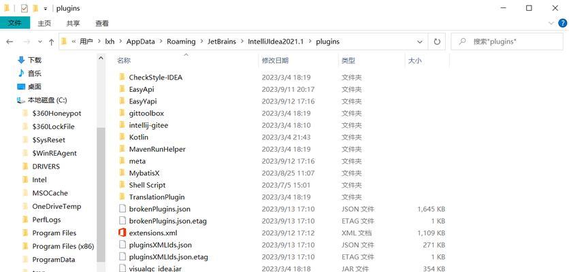Image resolution: width=569 pixels, height=272 pixels.
Task: Sort by the 大小 column header
Action: pos(414,61)
